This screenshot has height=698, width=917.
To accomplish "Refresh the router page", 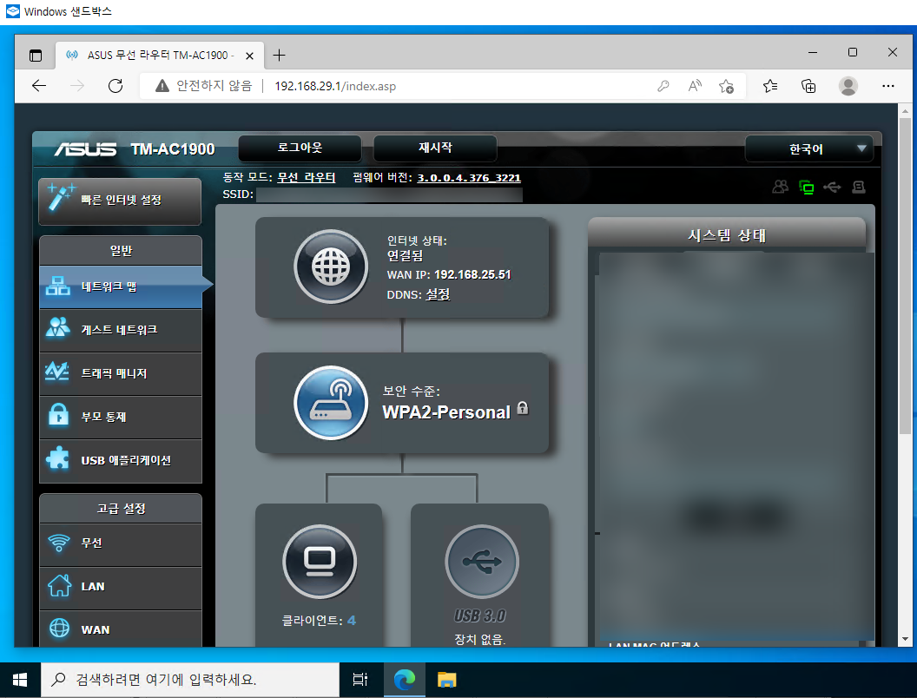I will coord(115,86).
